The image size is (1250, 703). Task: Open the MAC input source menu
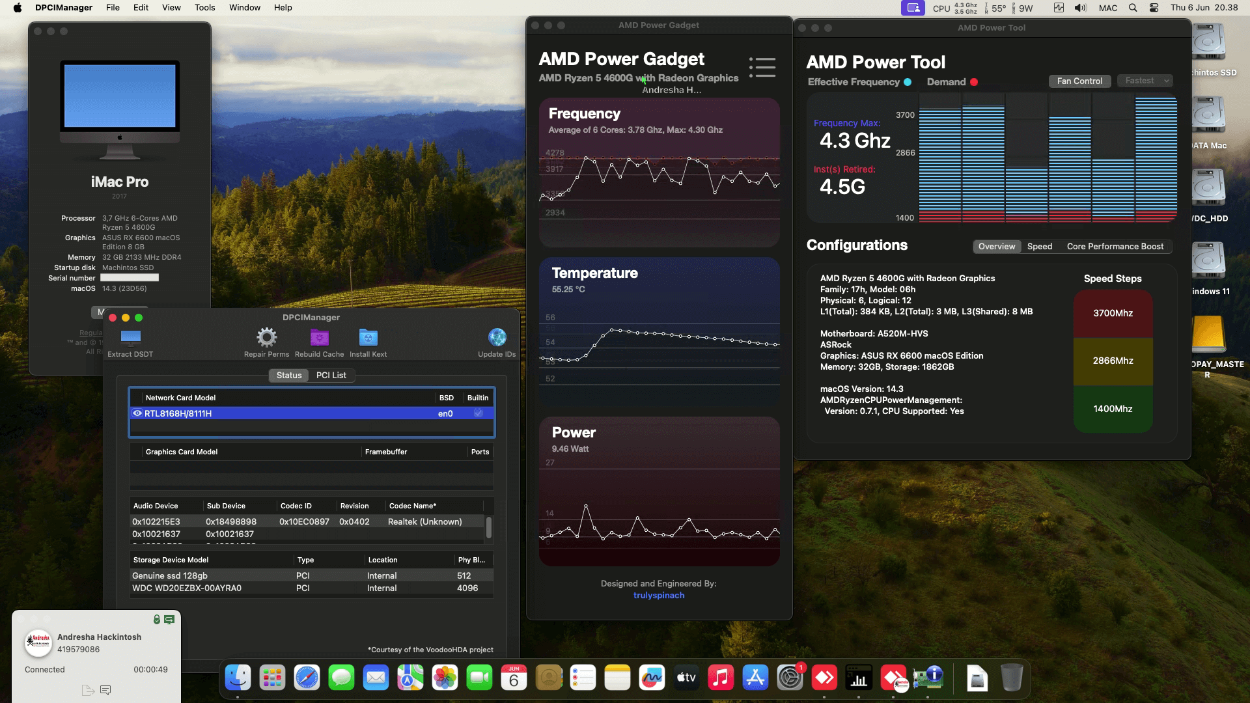(x=1108, y=8)
